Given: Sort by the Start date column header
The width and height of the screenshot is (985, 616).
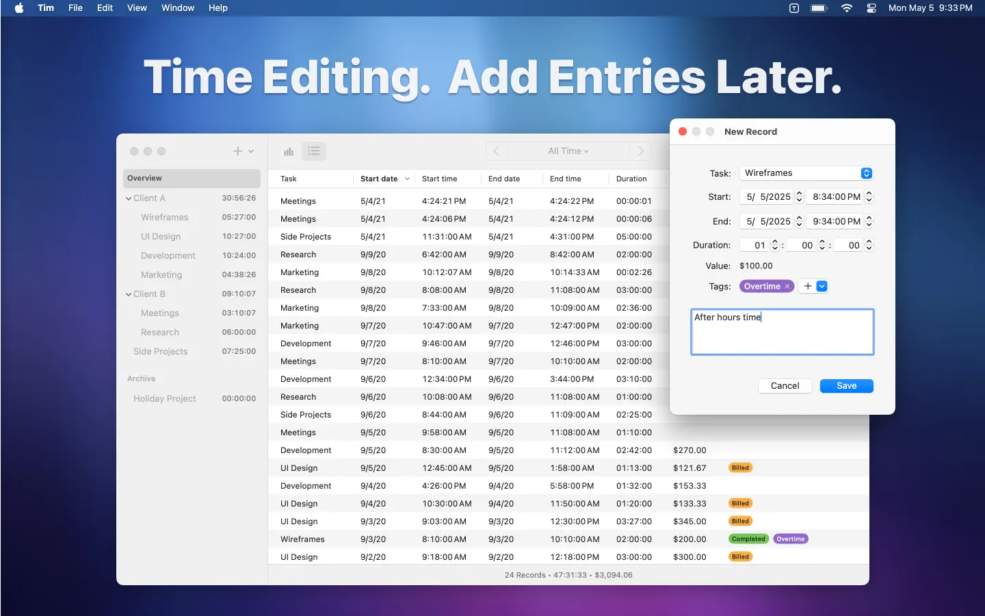Looking at the screenshot, I should coord(384,179).
